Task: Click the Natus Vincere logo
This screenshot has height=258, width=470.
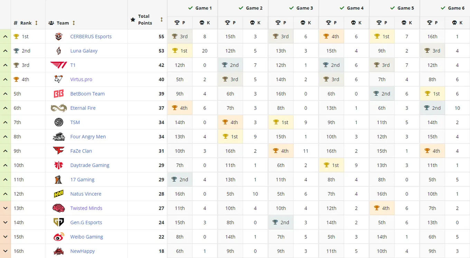Action: pyautogui.click(x=59, y=194)
